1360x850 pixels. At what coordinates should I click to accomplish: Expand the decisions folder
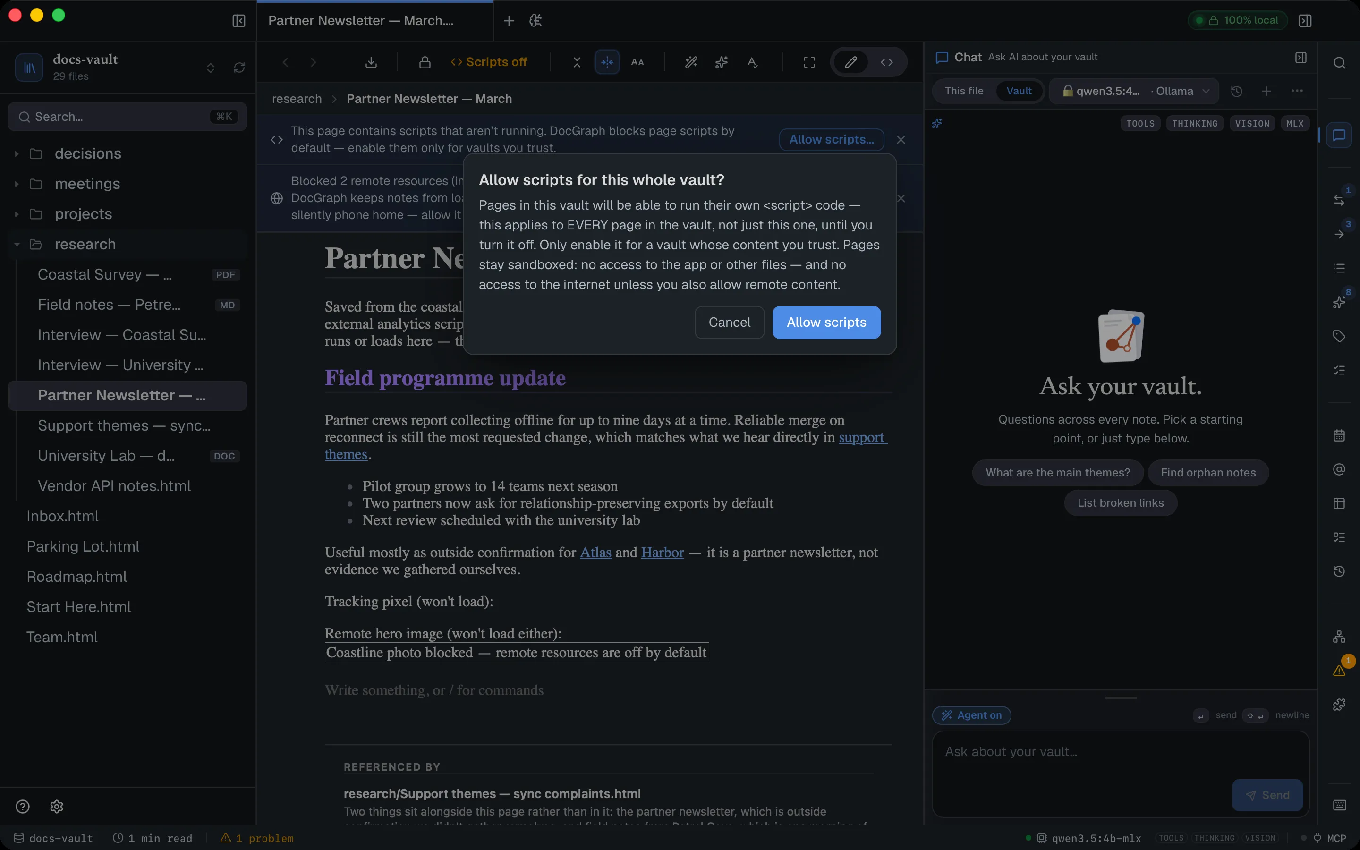[127, 153]
